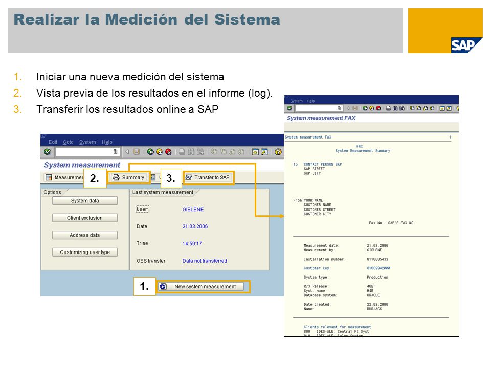The width and height of the screenshot is (491, 368).
Task: Click First page icon in FAX window toolbar
Action: click(412, 108)
